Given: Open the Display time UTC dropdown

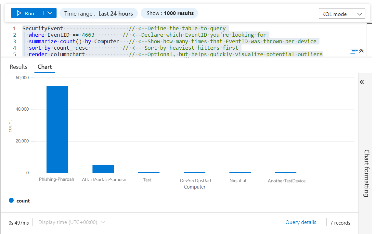Looking at the screenshot, I should click(72, 222).
